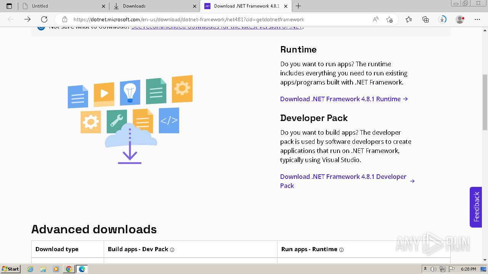The image size is (488, 274).
Task: Open the volume speaker tray icon
Action: tap(434, 269)
